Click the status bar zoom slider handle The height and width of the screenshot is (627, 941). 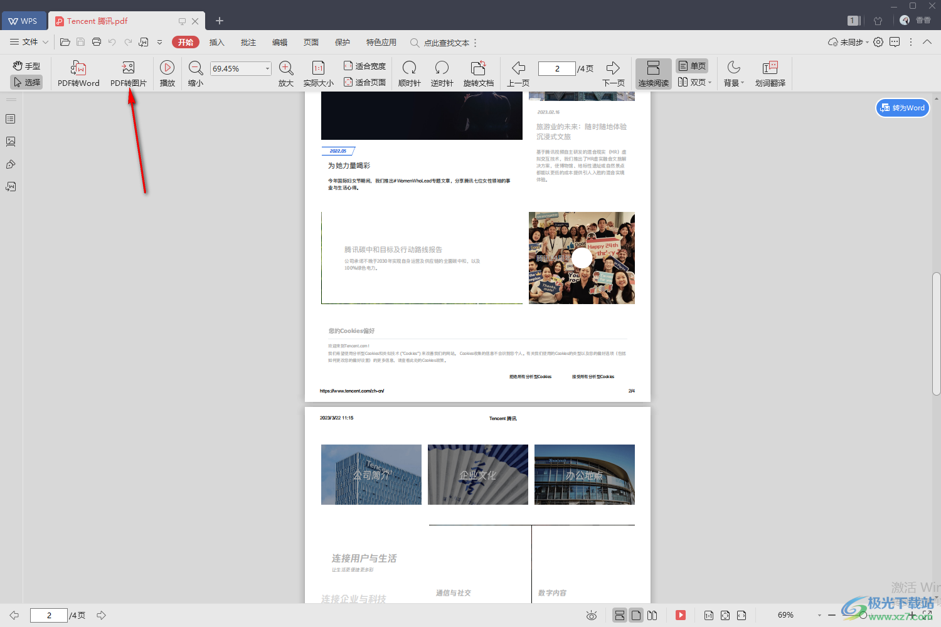pyautogui.click(x=863, y=615)
